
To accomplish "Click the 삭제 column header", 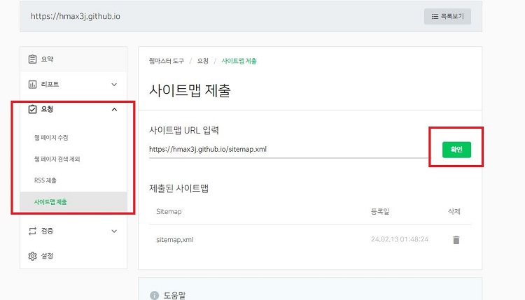I will (454, 211).
